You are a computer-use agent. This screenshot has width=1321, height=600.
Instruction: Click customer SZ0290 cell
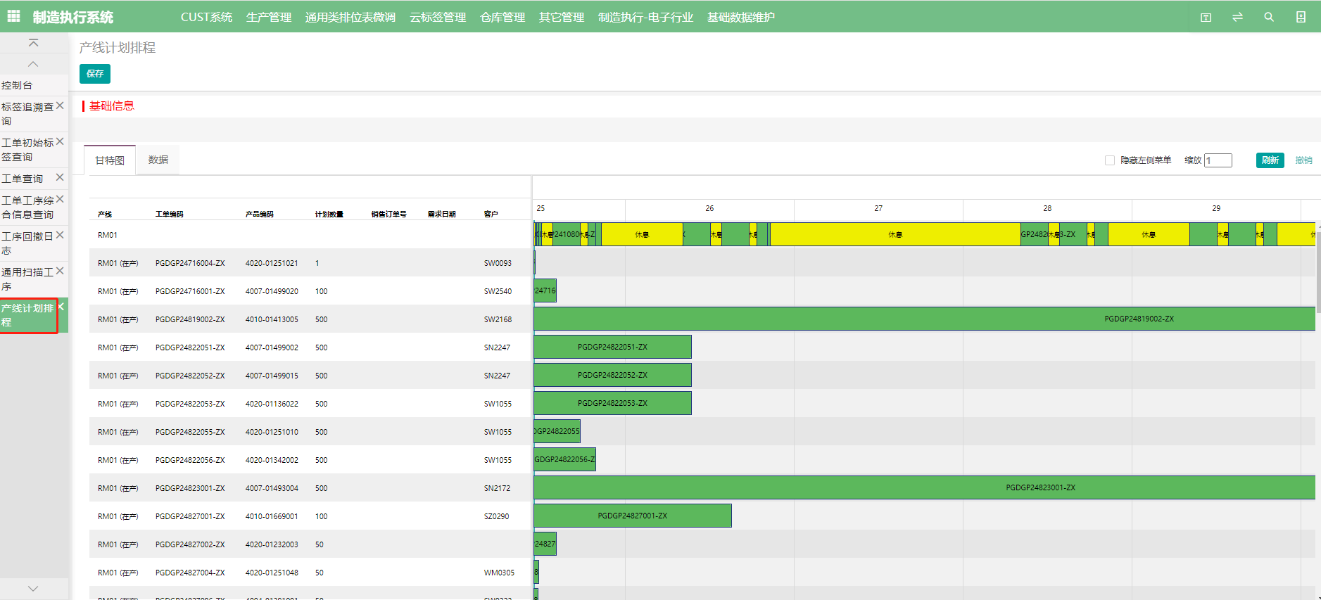coord(496,516)
